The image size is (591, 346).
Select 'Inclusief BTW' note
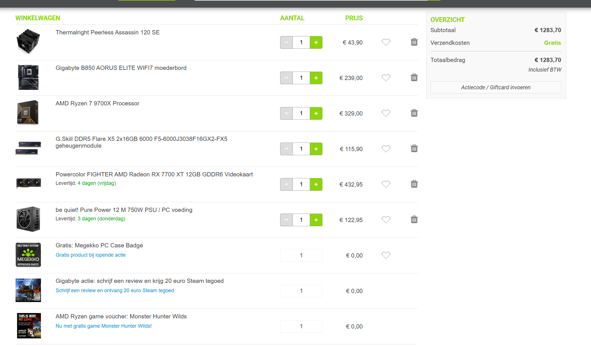(545, 70)
